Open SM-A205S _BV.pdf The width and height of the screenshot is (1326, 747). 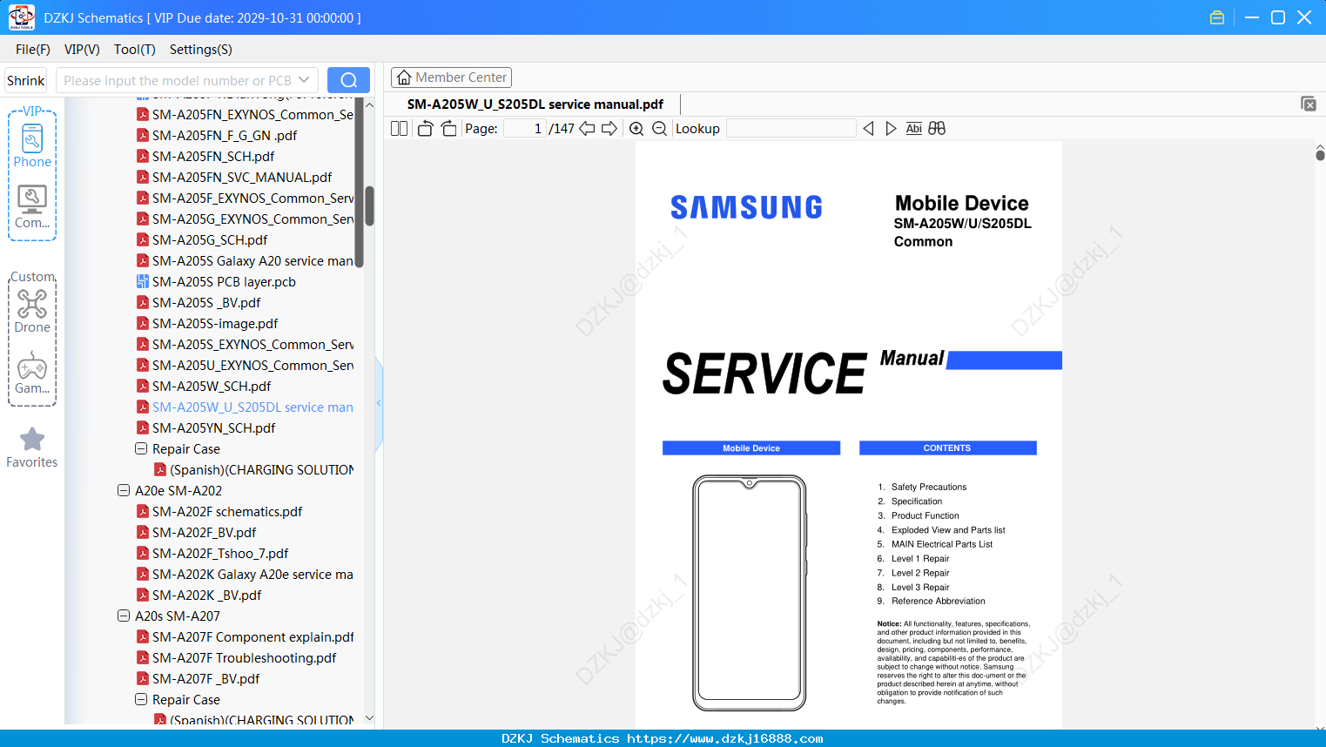[206, 303]
